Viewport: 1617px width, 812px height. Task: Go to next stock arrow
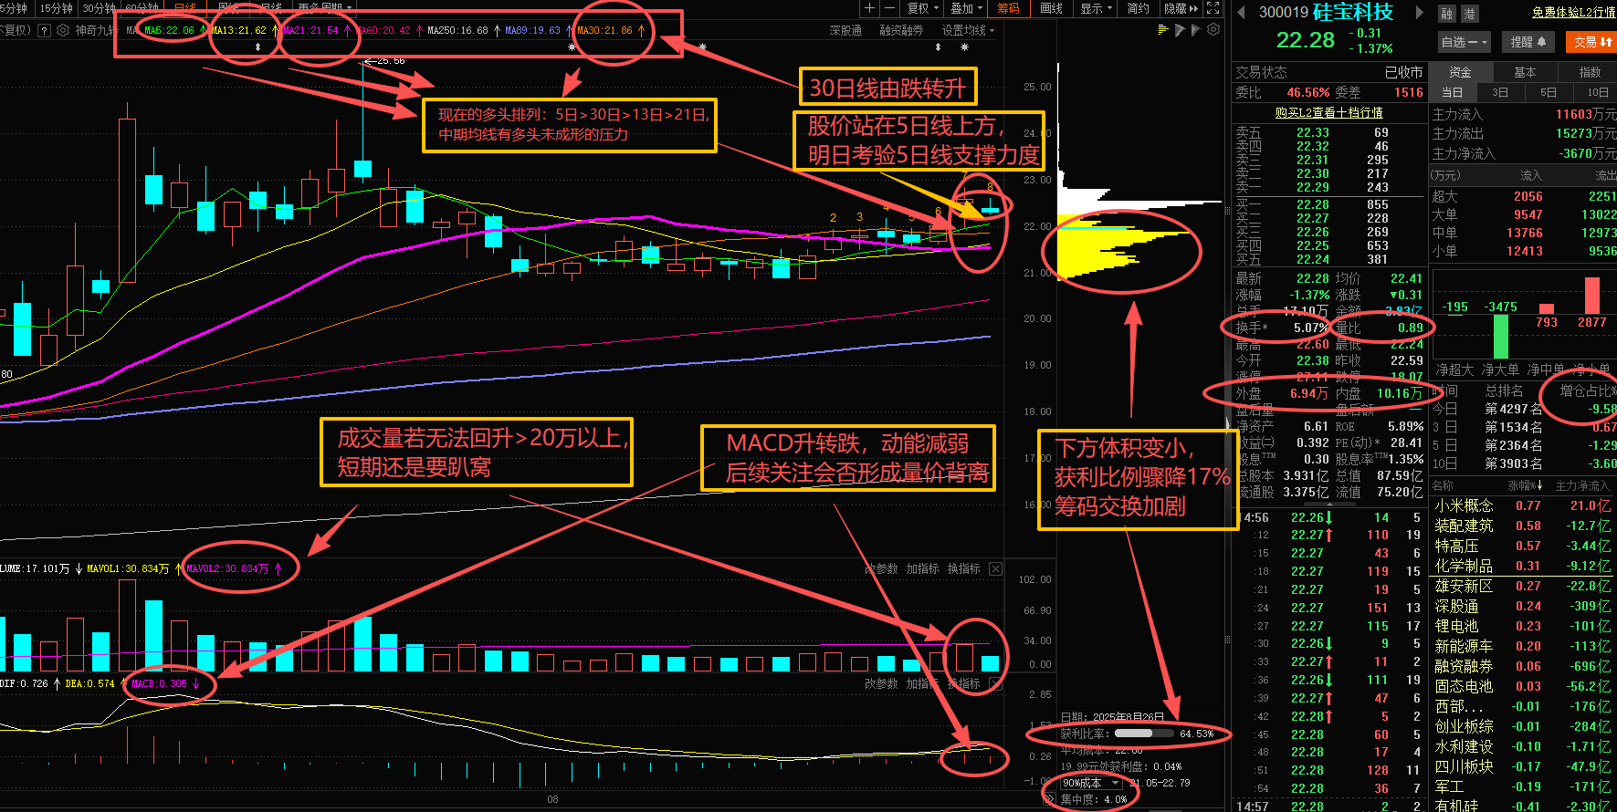1420,13
